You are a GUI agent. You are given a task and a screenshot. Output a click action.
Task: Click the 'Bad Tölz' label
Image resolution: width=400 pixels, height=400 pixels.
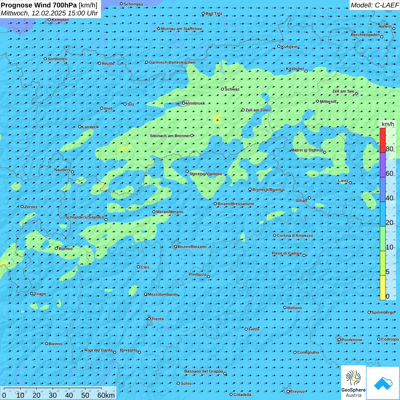click(214, 13)
